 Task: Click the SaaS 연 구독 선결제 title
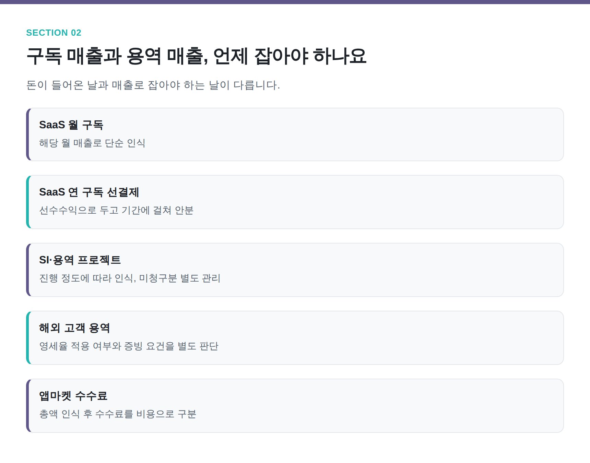tap(89, 192)
